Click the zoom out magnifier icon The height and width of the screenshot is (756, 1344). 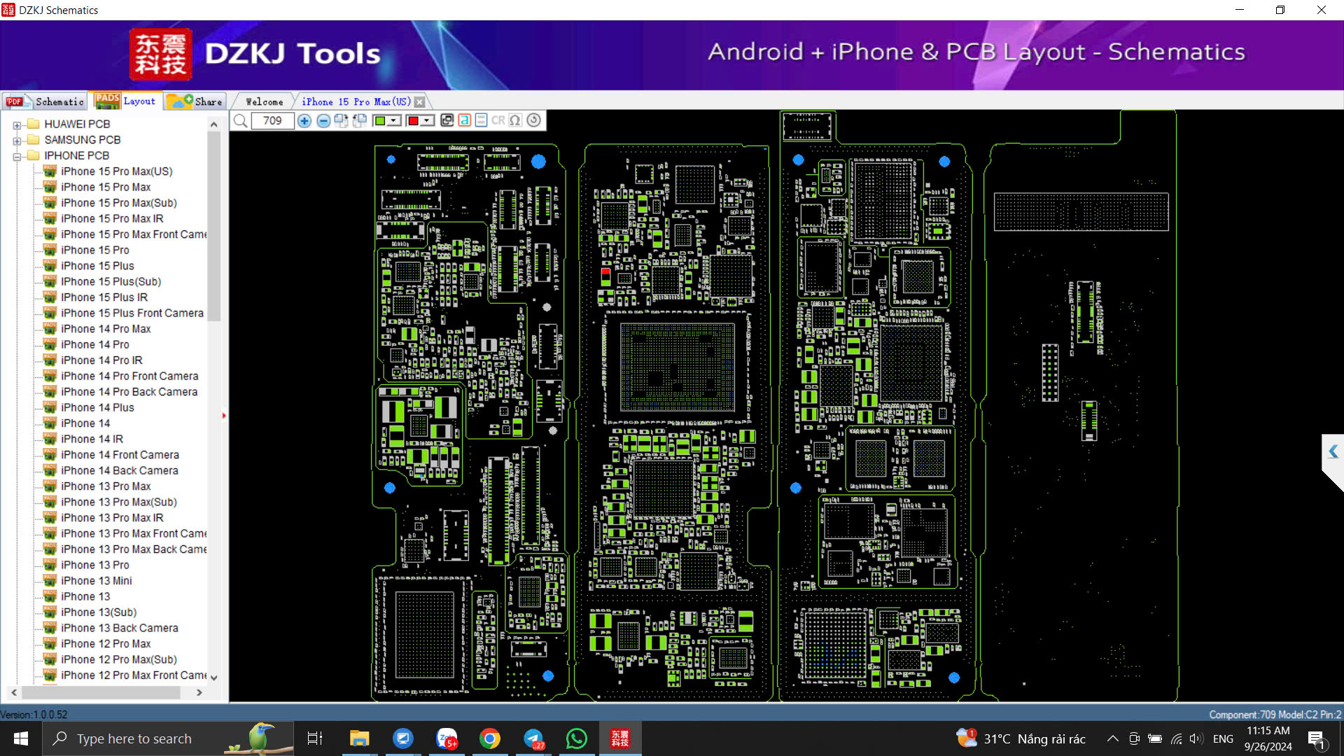click(x=324, y=120)
